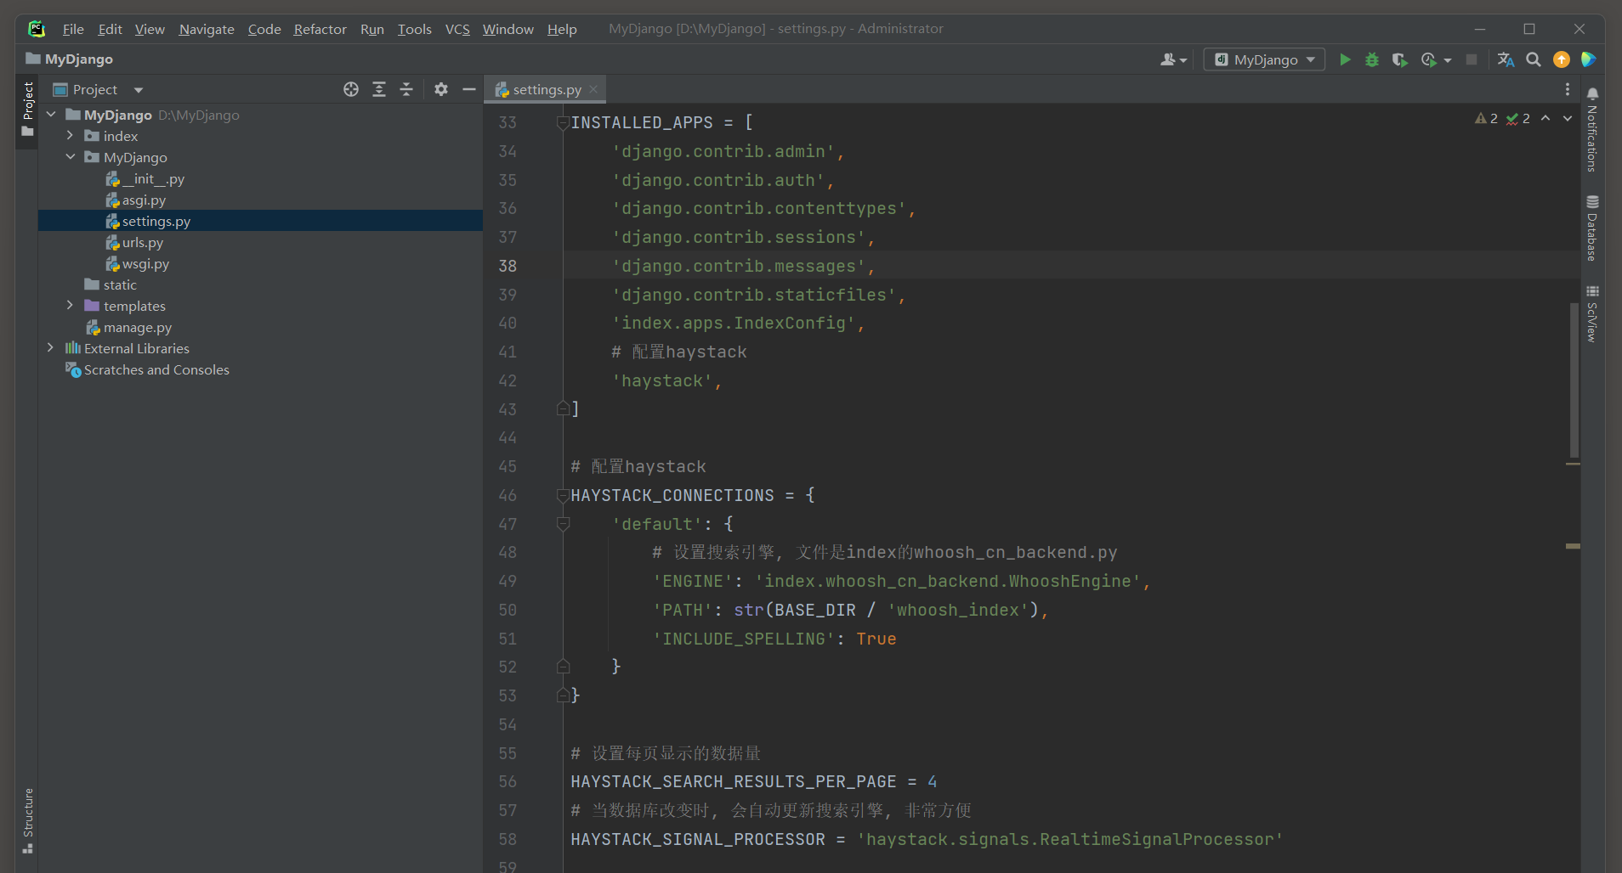Open the translation tool icon

point(1506,59)
